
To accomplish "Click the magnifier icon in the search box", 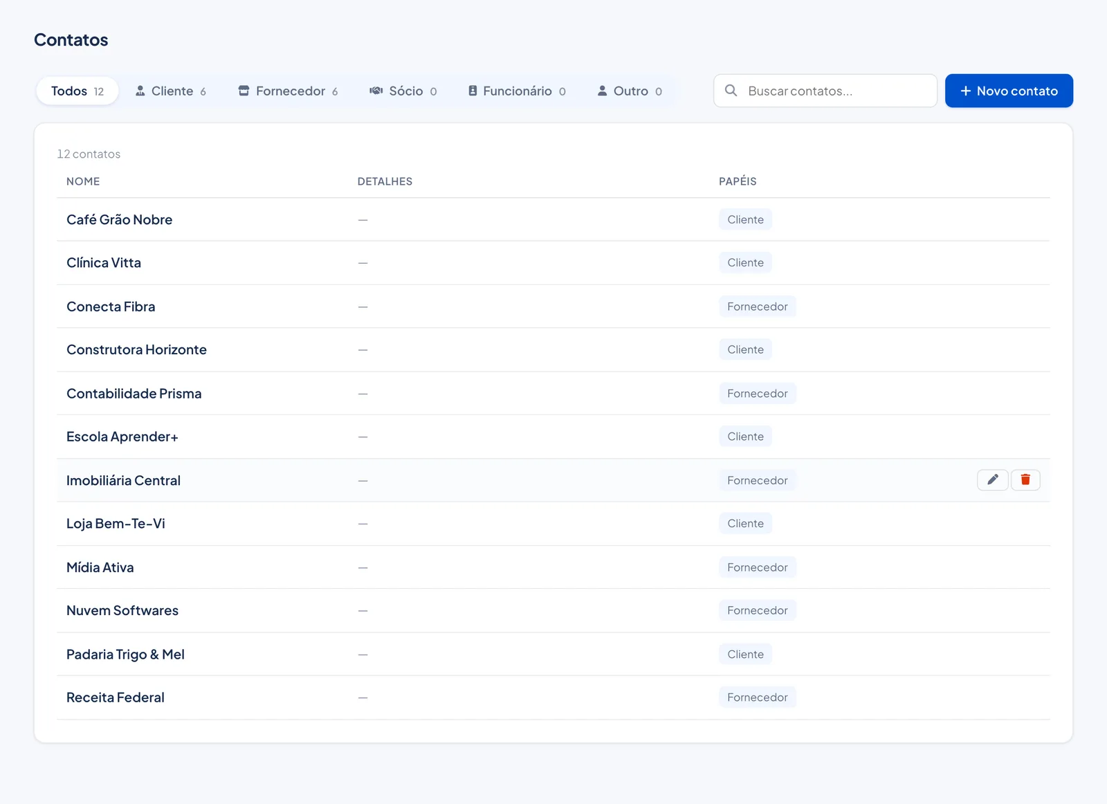I will [x=731, y=91].
